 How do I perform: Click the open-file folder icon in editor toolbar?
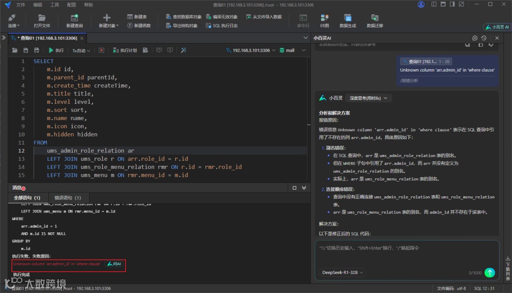coord(15,50)
